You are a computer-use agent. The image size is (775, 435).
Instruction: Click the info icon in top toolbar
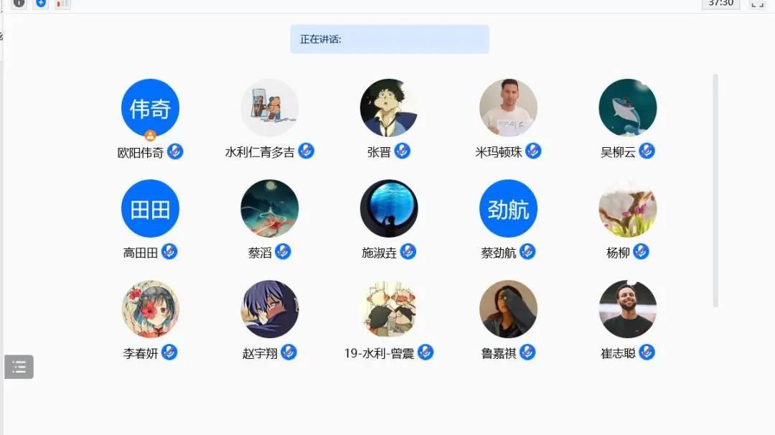pyautogui.click(x=19, y=4)
